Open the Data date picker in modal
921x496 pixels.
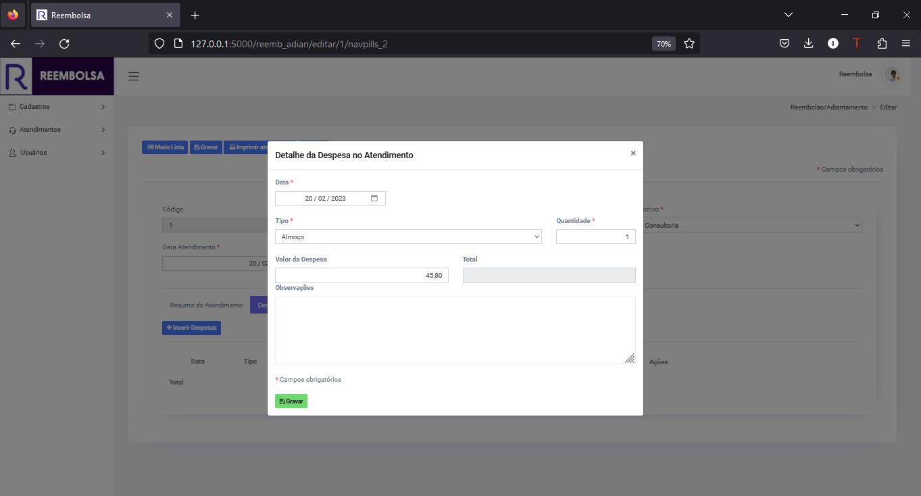point(375,198)
